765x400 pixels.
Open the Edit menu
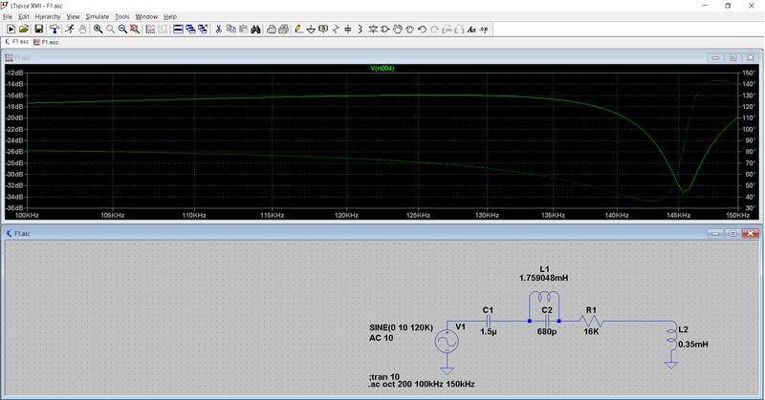click(23, 16)
